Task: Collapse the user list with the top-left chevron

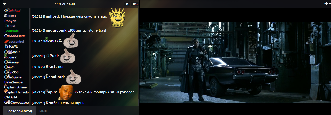Action: point(5,4)
